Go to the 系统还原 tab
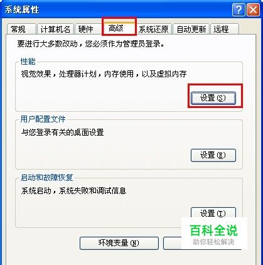Viewport: 263px width, 265px height. [154, 29]
